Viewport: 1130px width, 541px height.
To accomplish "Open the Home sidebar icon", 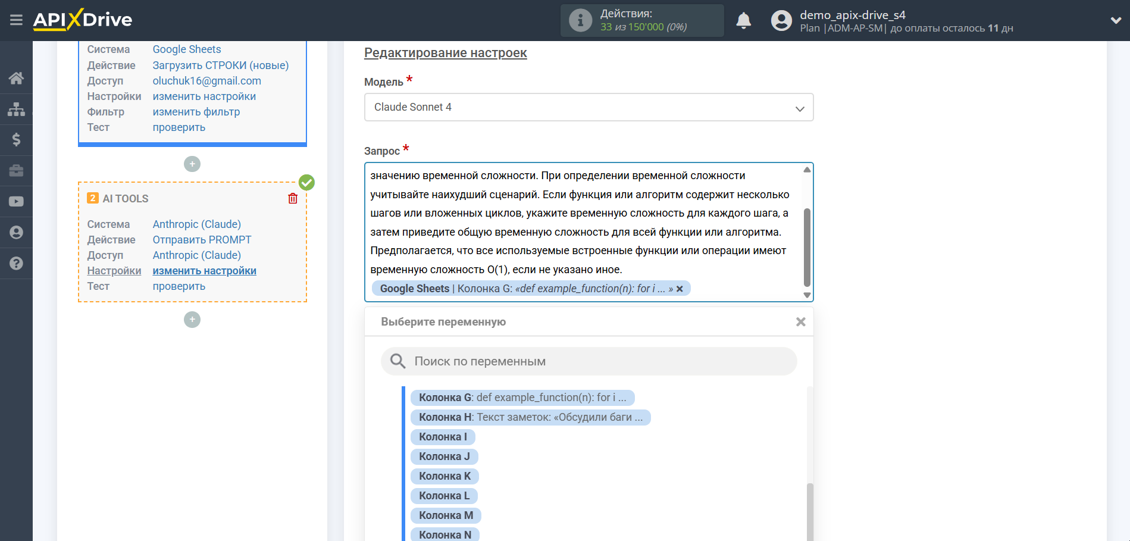I will [x=16, y=78].
